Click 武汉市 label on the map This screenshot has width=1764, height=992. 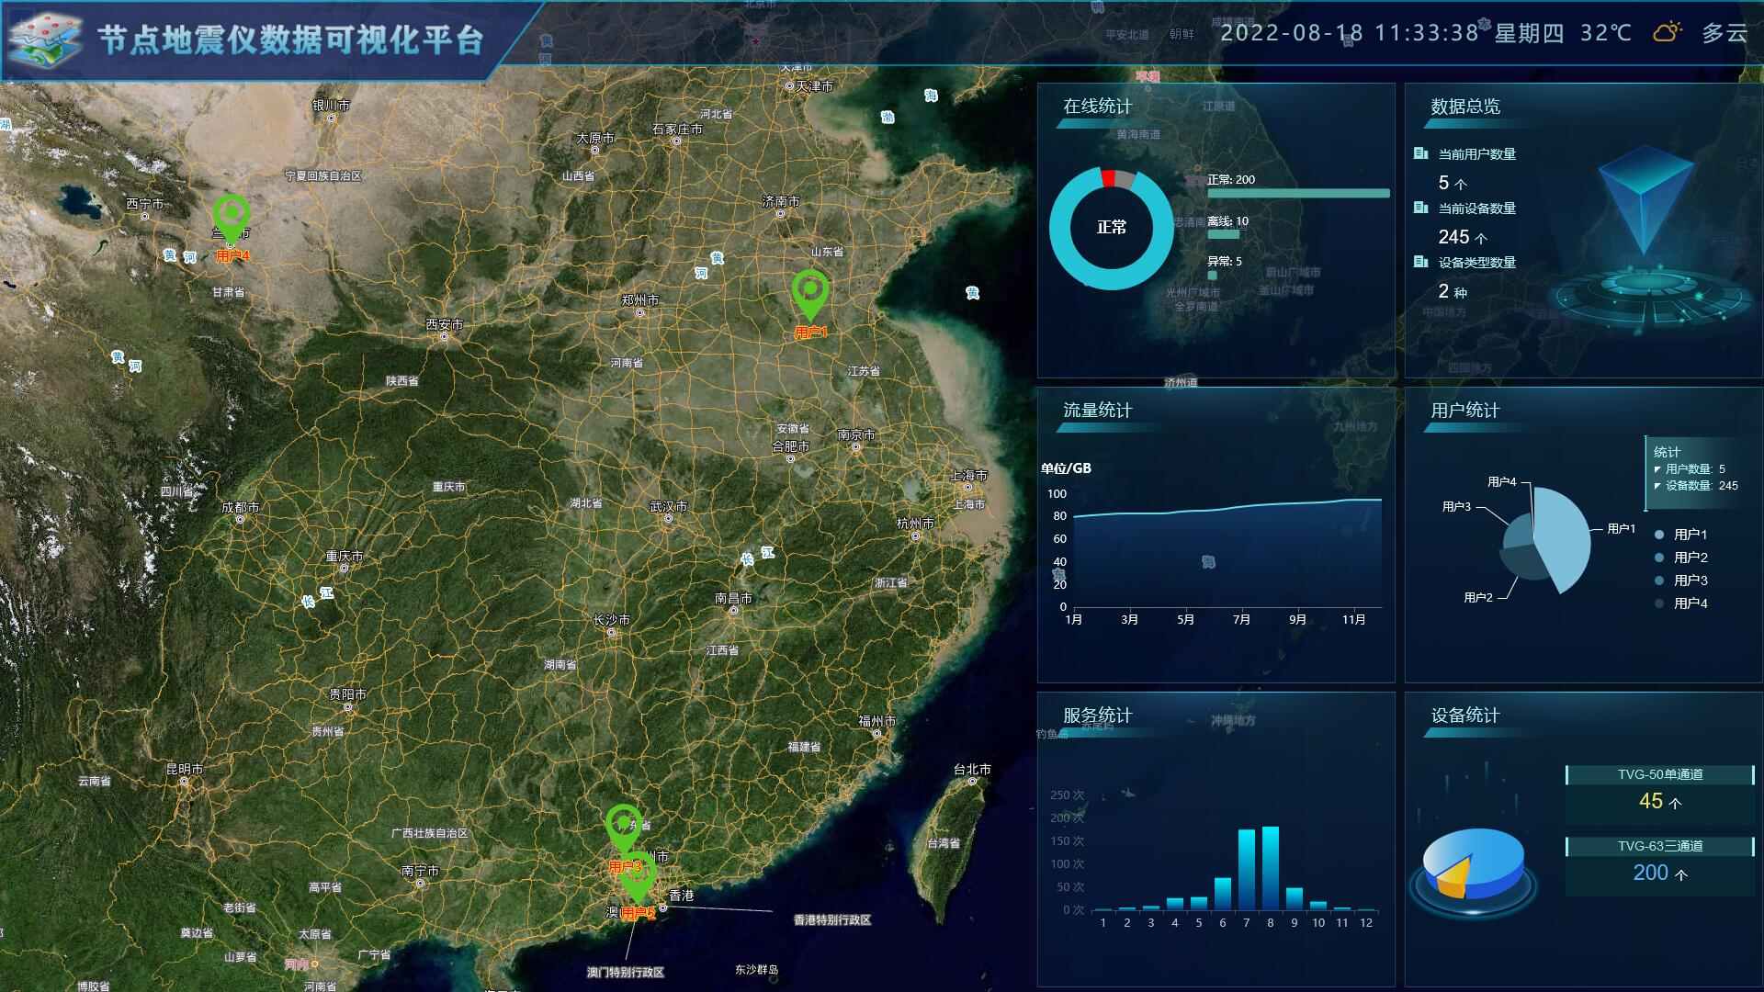coord(668,506)
